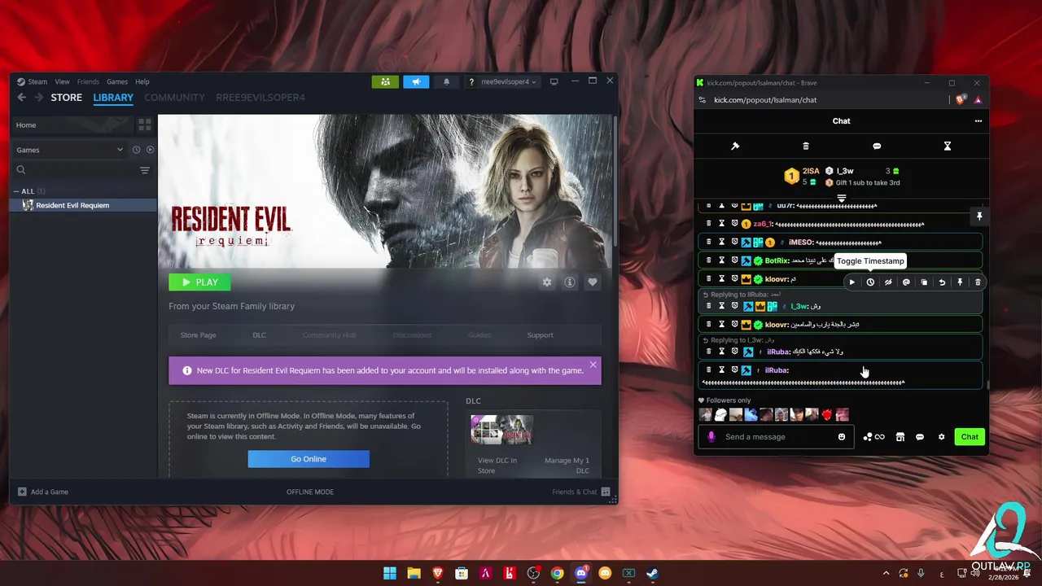Image resolution: width=1042 pixels, height=586 pixels.
Task: Dismiss the New DLC notification banner
Action: pos(593,365)
